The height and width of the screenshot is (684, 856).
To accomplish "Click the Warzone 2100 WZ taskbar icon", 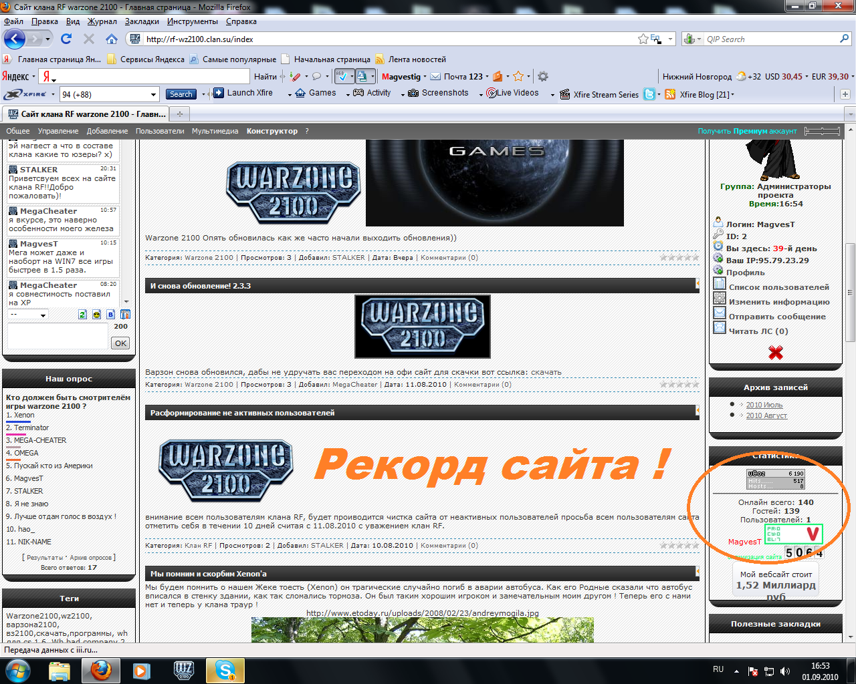I will [183, 670].
